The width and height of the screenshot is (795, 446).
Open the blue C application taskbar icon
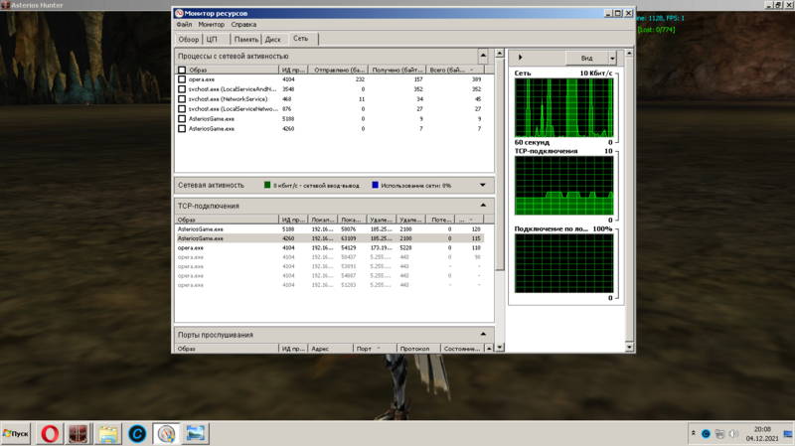click(137, 434)
